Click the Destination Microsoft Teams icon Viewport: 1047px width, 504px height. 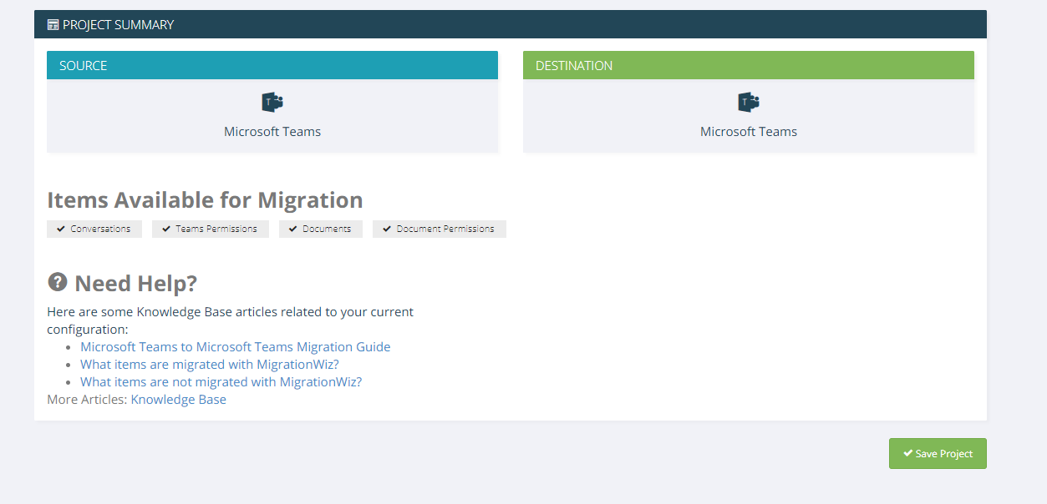(x=749, y=103)
